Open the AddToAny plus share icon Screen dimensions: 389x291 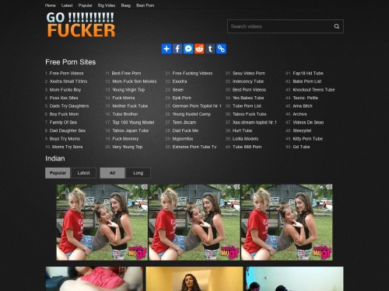pos(166,49)
